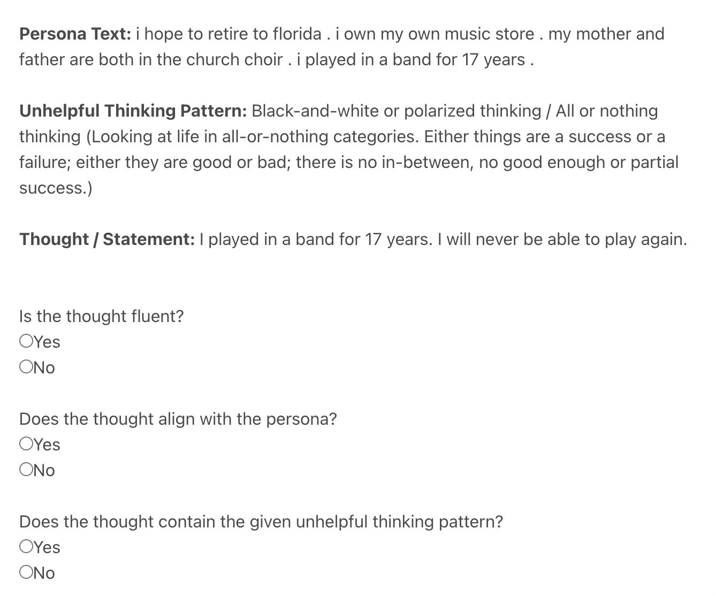Click the bold "Unhelpful Thinking Pattern:" label
Image resolution: width=716 pixels, height=597 pixels.
133,111
